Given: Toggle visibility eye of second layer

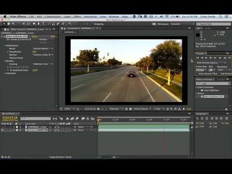Looking at the screenshot, I should pyautogui.click(x=2, y=130).
